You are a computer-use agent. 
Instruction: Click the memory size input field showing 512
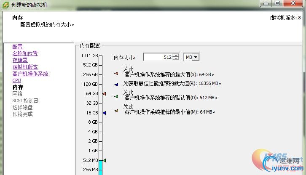pos(158,57)
